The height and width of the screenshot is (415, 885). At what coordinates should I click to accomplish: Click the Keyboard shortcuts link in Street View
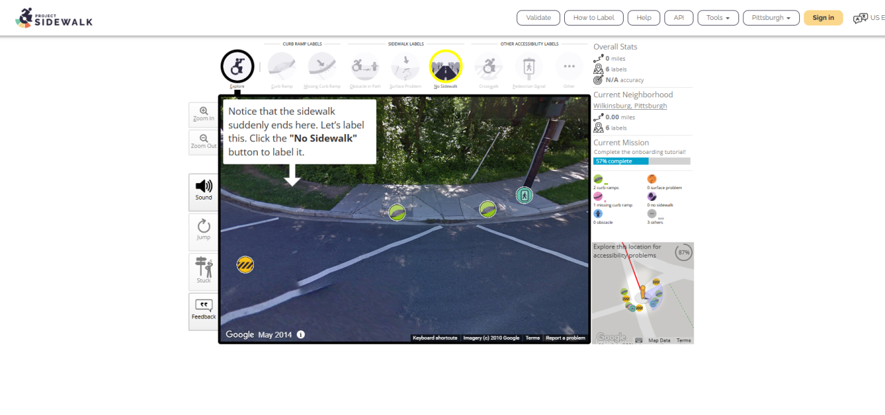tap(435, 338)
